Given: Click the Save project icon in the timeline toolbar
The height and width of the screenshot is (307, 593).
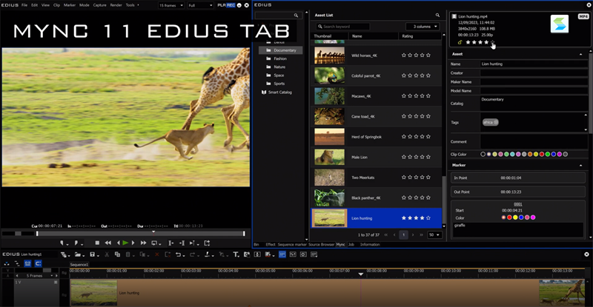Looking at the screenshot, I should pyautogui.click(x=92, y=254).
